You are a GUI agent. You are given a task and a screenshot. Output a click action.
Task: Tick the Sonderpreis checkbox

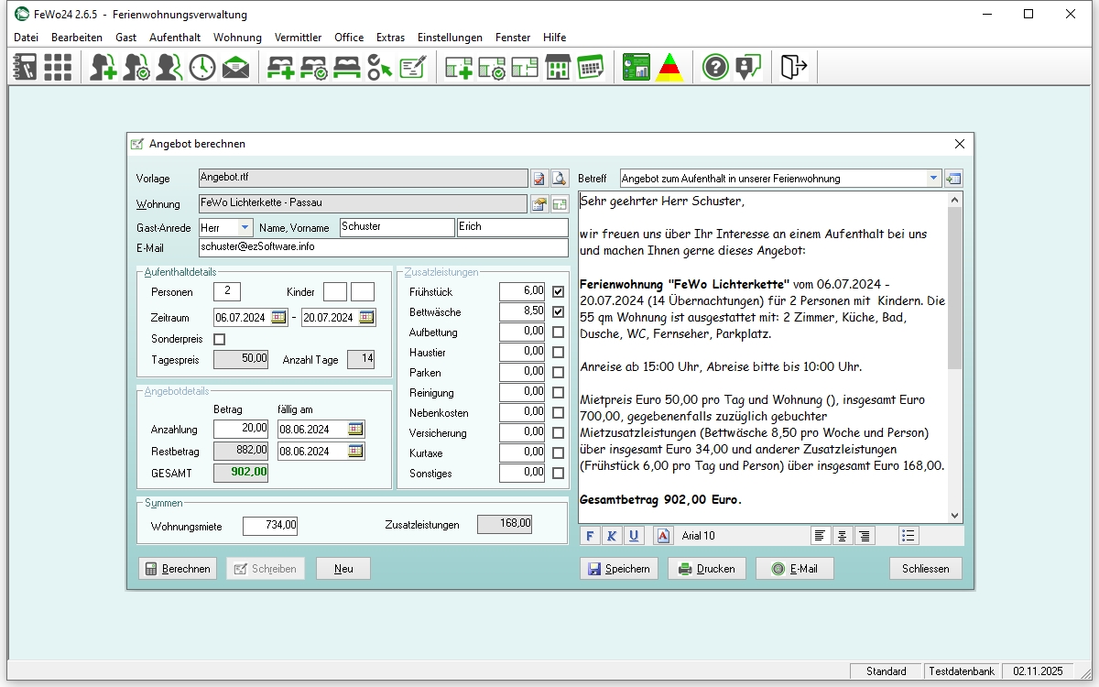pos(219,339)
